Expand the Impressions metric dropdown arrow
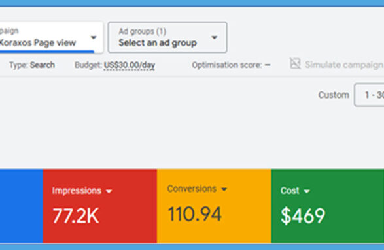This screenshot has width=384, height=250. (109, 191)
